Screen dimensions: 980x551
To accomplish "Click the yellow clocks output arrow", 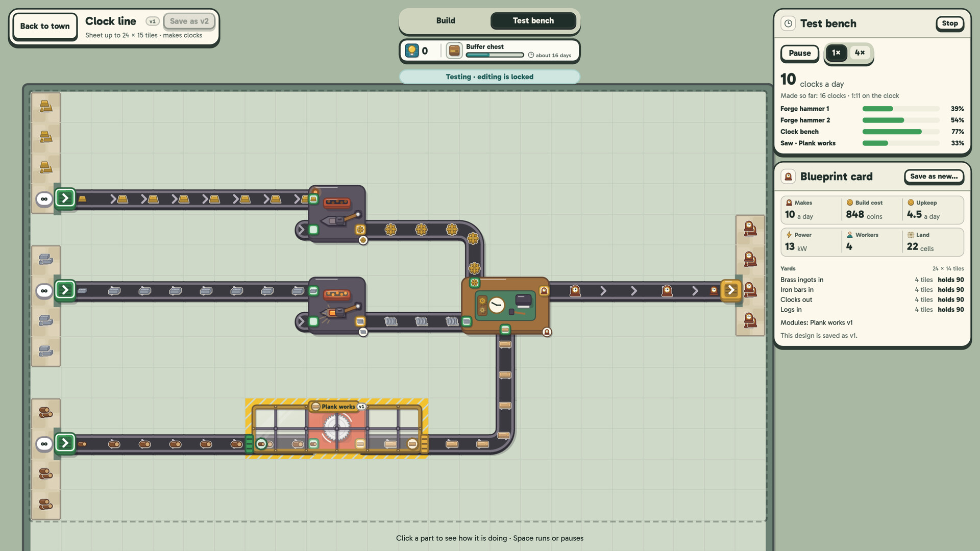I will click(731, 290).
